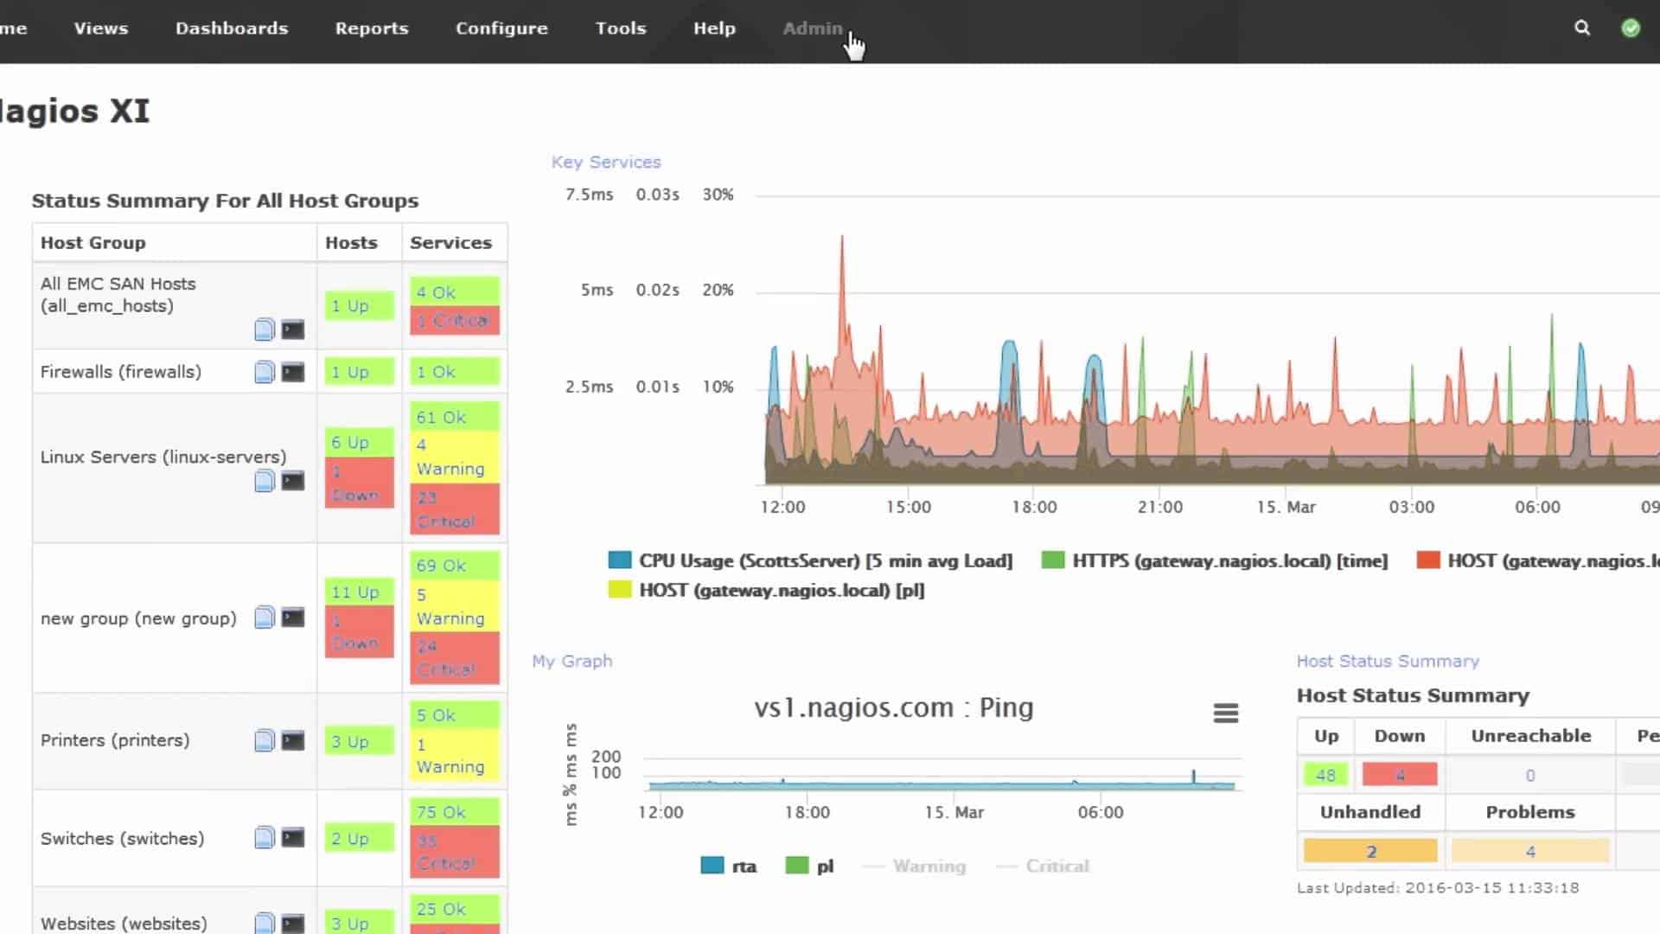This screenshot has width=1660, height=934.
Task: Open service detail page icon for Firewalls group
Action: (x=265, y=372)
